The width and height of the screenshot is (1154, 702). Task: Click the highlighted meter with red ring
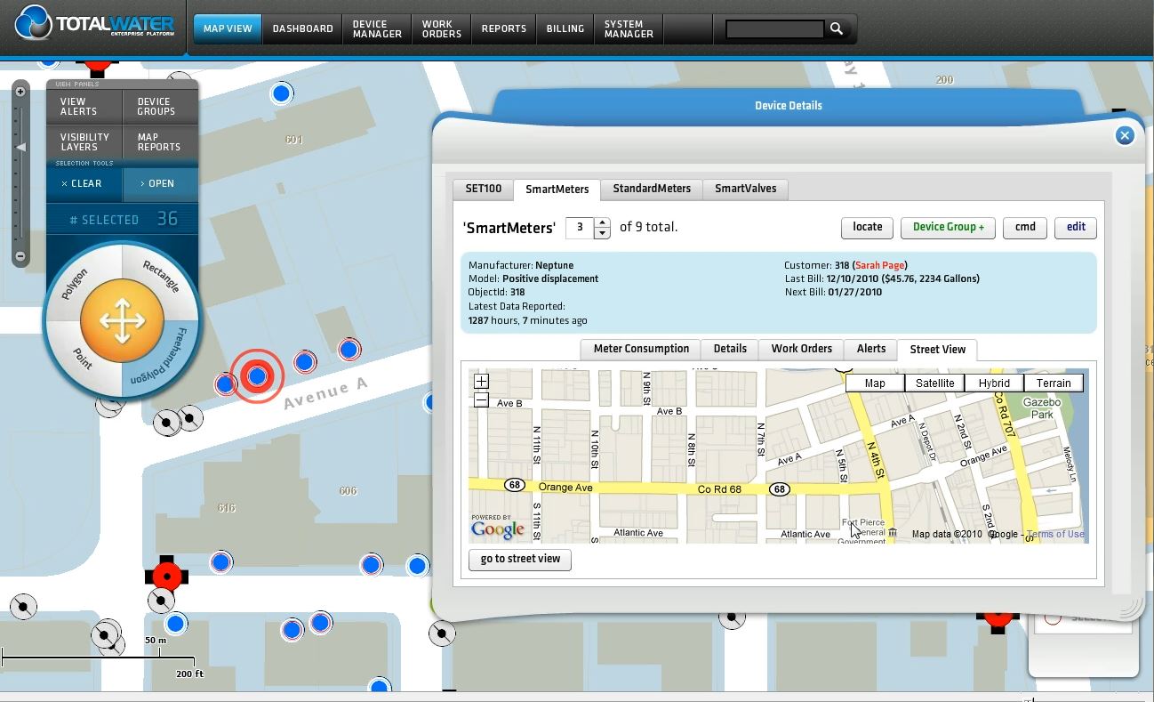(257, 376)
